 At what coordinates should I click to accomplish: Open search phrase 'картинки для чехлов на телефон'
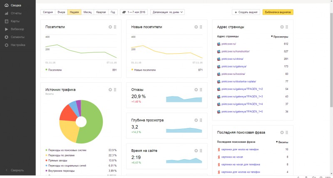click(x=241, y=172)
